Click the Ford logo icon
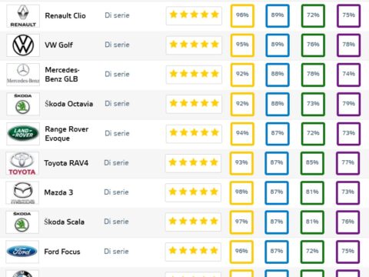This screenshot has width=369, height=277. tap(22, 252)
